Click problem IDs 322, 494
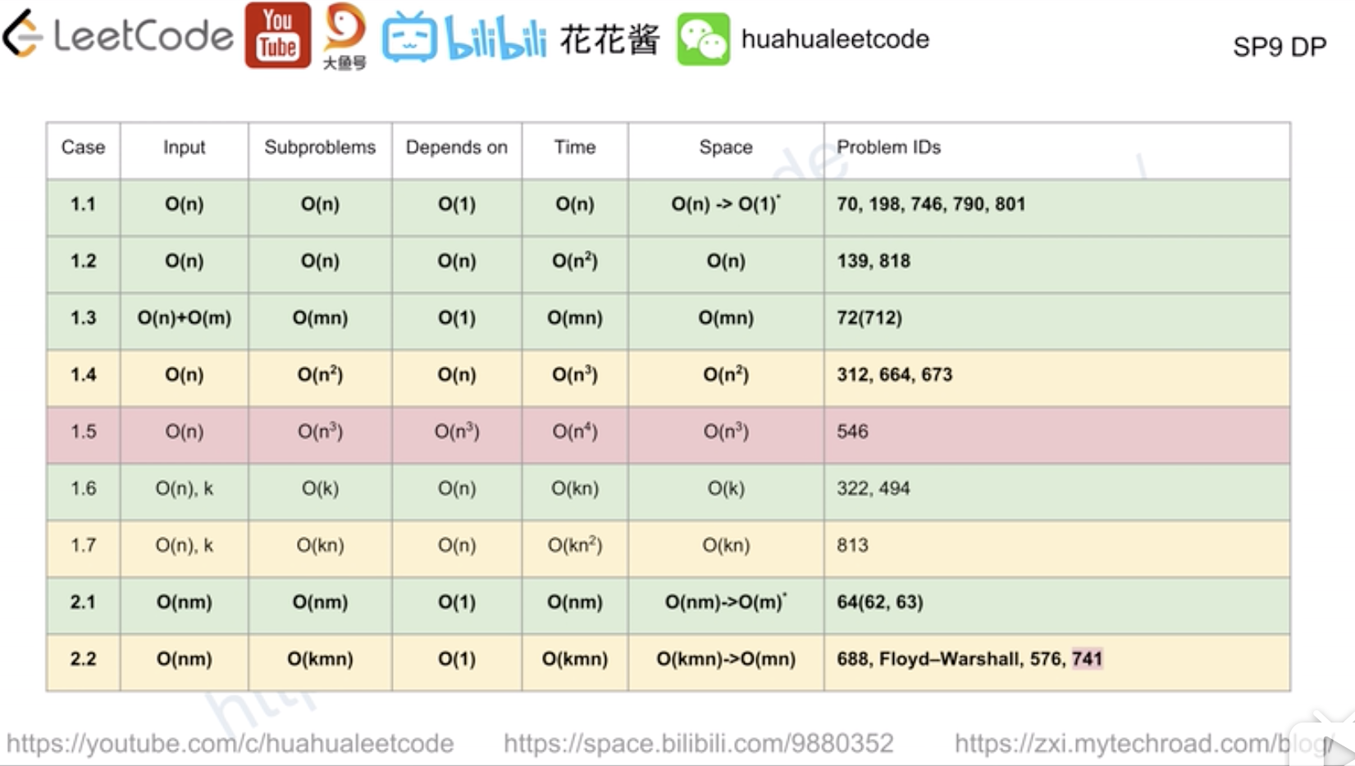 873,489
